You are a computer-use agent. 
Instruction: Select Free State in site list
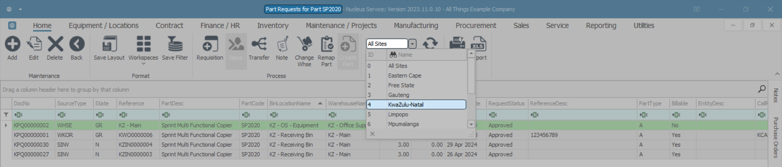(416, 85)
